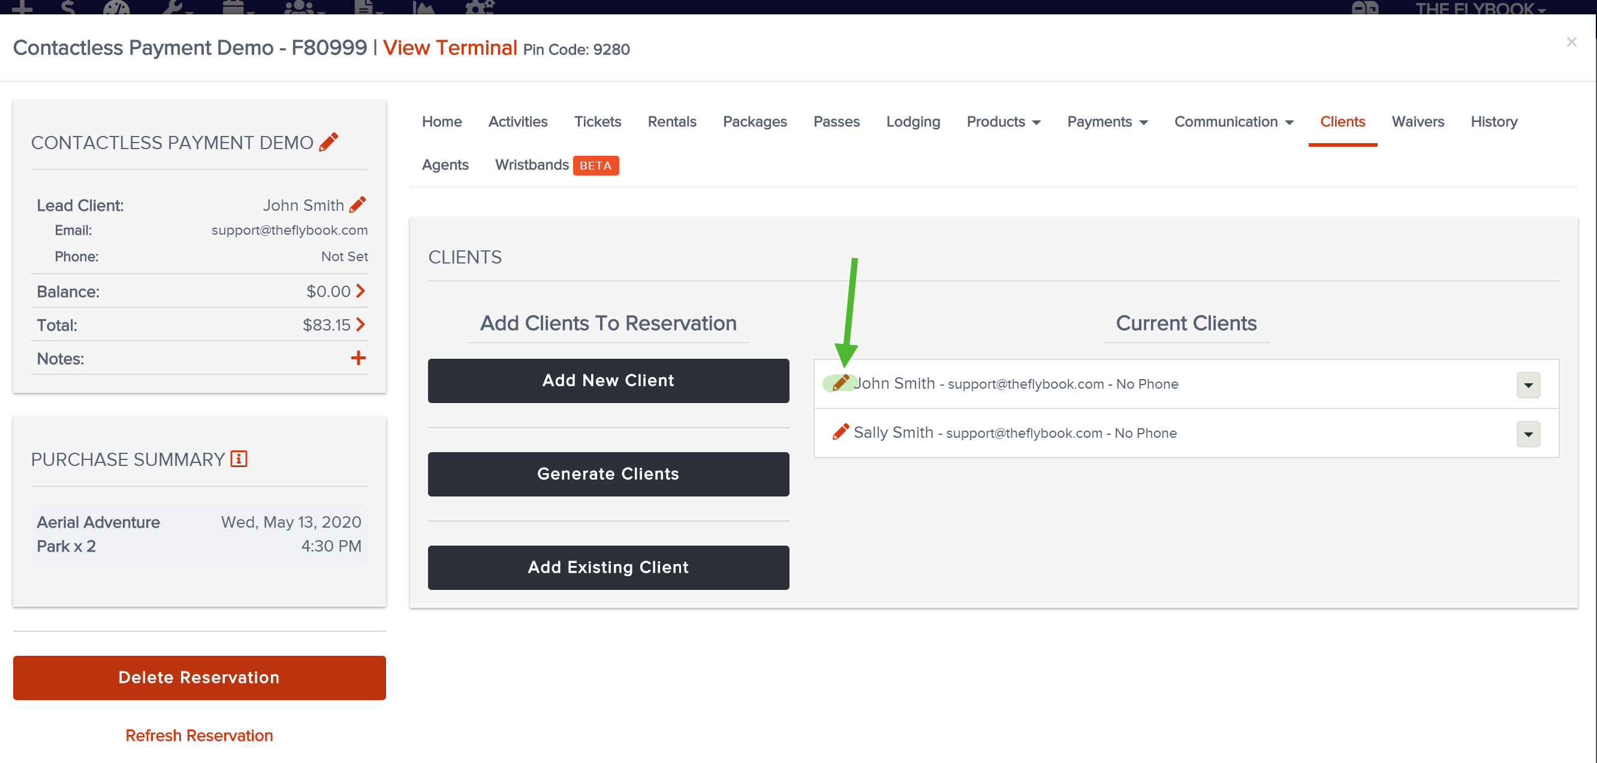Close the reservation dialog
Screen dimensions: 1597x763
[1571, 41]
